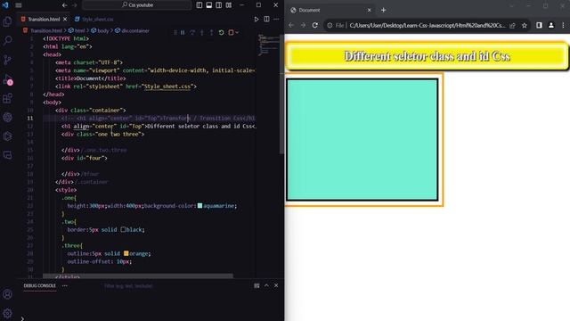Image resolution: width=570 pixels, height=321 pixels.
Task: Open the Chrome three-dot menu
Action: tap(563, 25)
